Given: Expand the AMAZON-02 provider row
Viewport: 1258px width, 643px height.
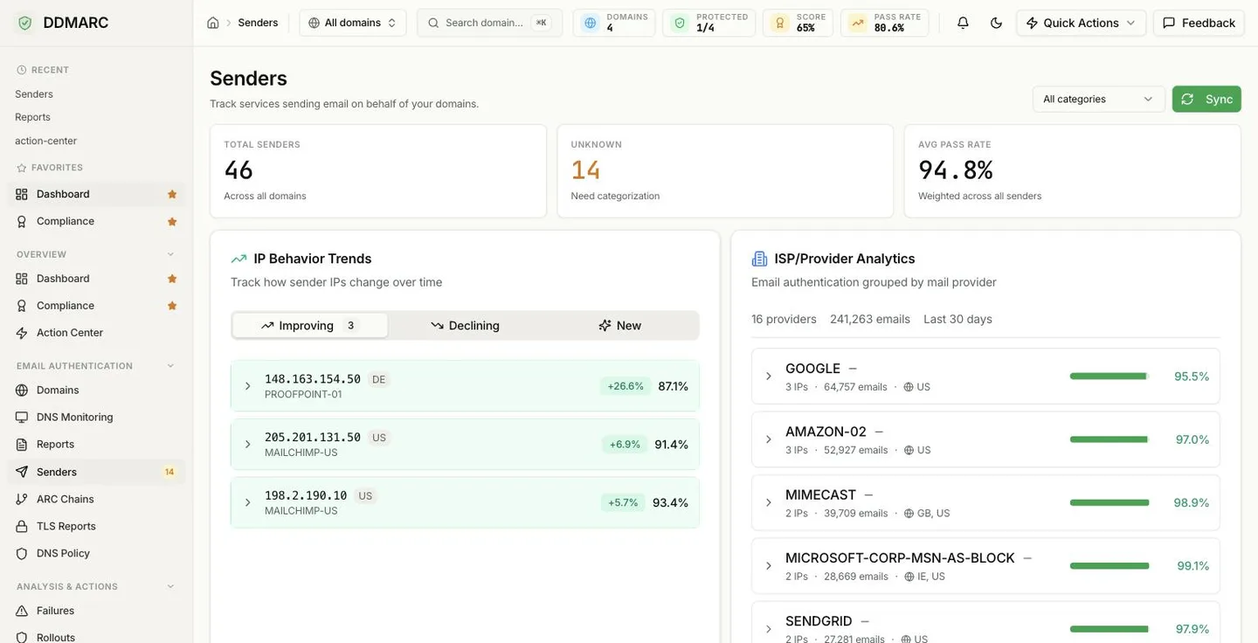Looking at the screenshot, I should click(x=769, y=439).
